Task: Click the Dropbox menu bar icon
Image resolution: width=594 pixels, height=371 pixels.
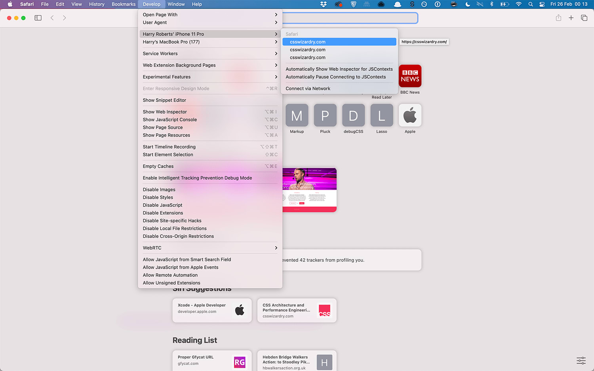Action: coord(324,4)
